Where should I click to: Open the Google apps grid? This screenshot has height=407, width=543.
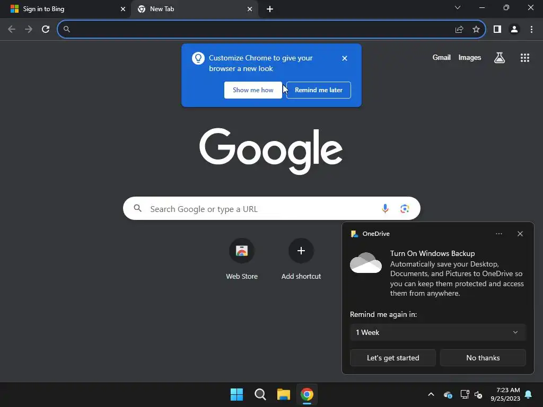click(x=525, y=58)
